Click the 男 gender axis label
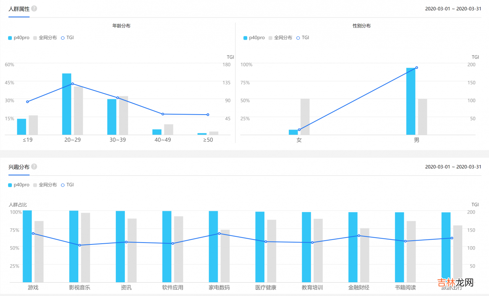 coord(416,140)
